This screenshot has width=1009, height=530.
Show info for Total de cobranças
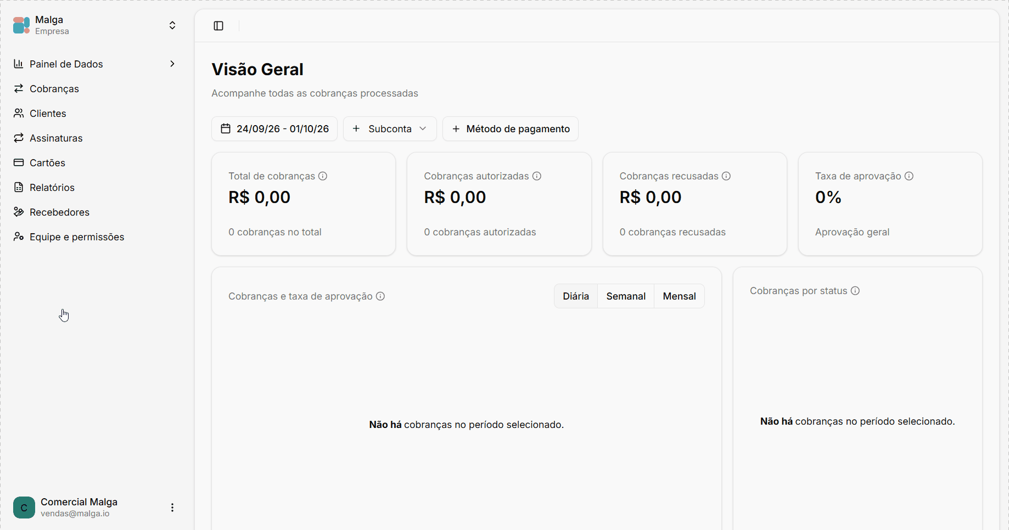[x=323, y=176]
